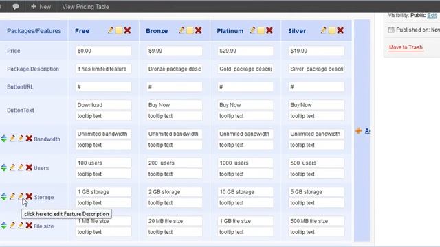This screenshot has height=247, width=440.
Task: Delete the Platinum package with red X
Action: point(269,30)
